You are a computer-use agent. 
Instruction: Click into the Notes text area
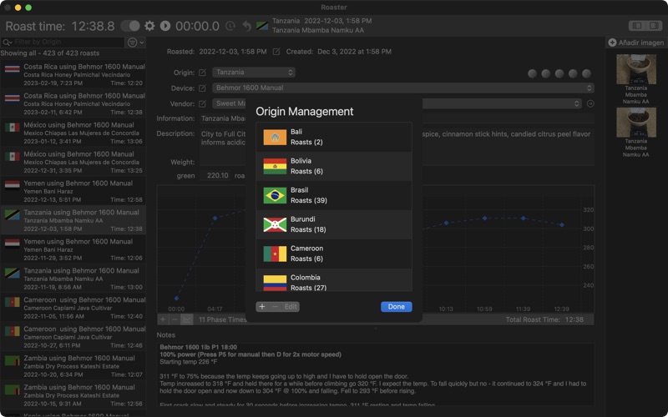[375, 374]
